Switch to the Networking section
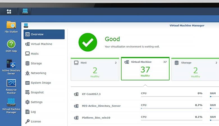This screenshot has height=126, width=219. tap(44, 73)
